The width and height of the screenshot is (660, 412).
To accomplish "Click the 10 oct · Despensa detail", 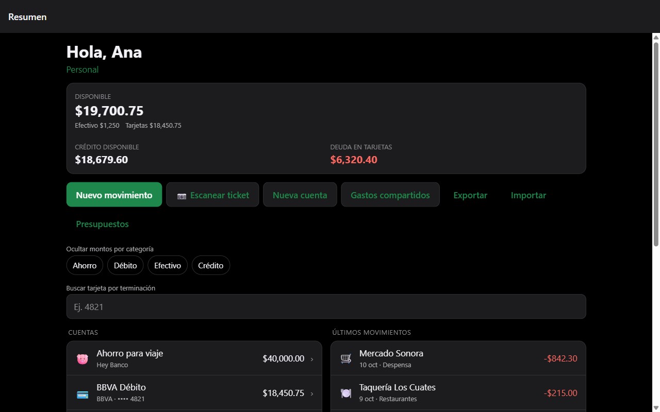I will click(x=385, y=365).
